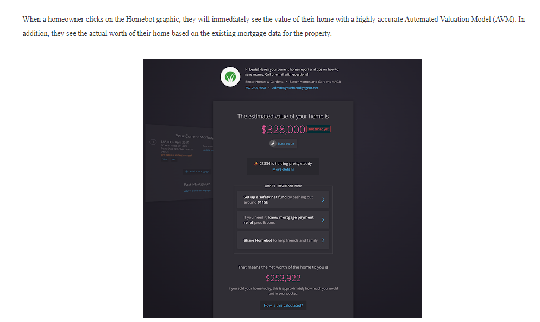The height and width of the screenshot is (322, 540).
Task: Click the plus icon for Add a mortgage
Action: 187,171
